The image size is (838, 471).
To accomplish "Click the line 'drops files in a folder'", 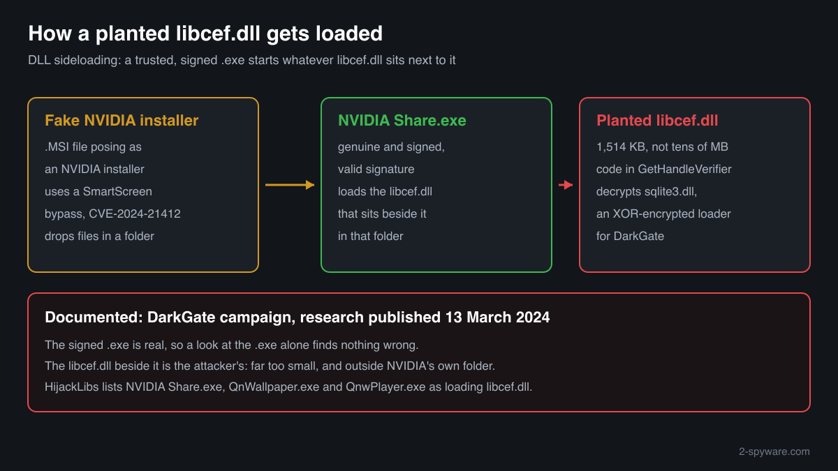I will pos(99,236).
